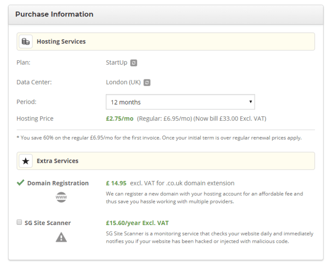The width and height of the screenshot is (336, 270).
Task: Click the SG Site Scanner label
Action: click(x=48, y=223)
